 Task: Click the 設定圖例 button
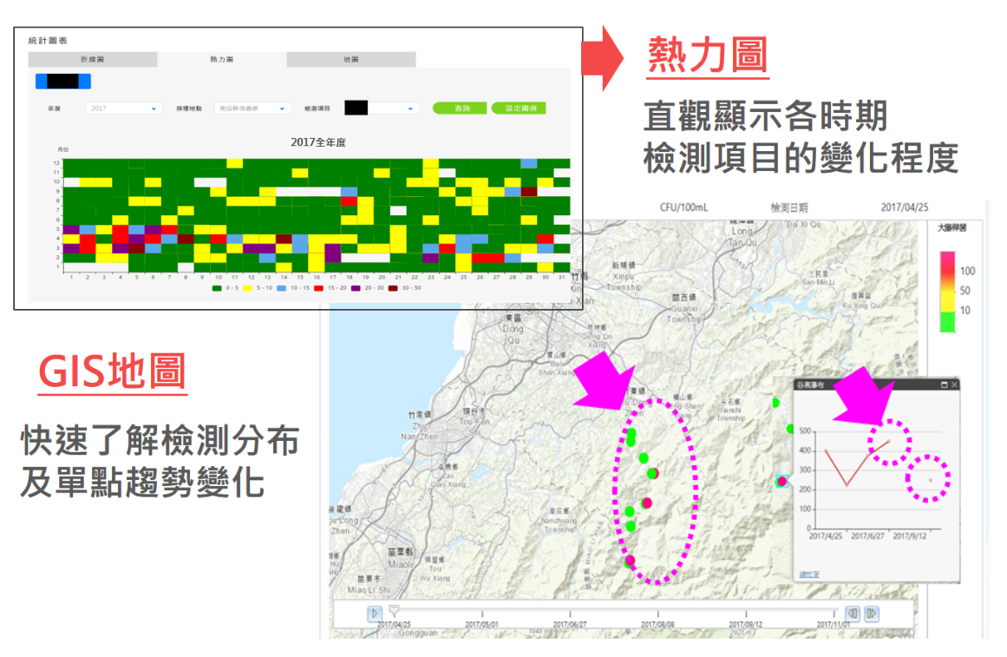[519, 108]
